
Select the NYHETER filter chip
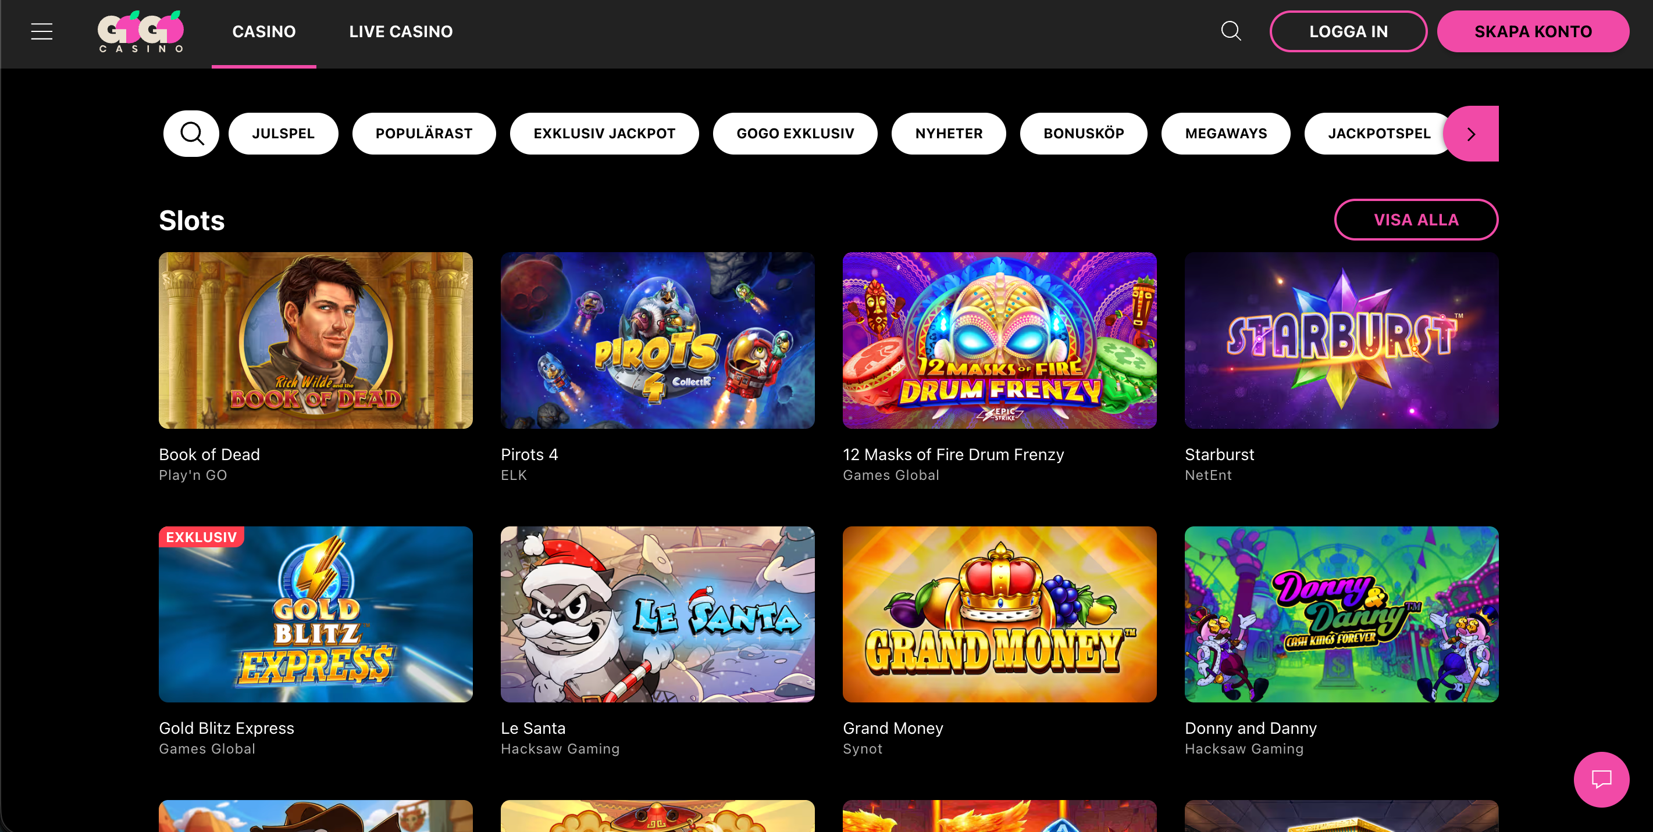(x=949, y=133)
